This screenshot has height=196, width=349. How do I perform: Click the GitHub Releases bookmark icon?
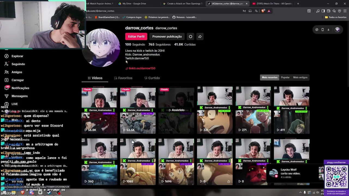pyautogui.click(x=174, y=17)
